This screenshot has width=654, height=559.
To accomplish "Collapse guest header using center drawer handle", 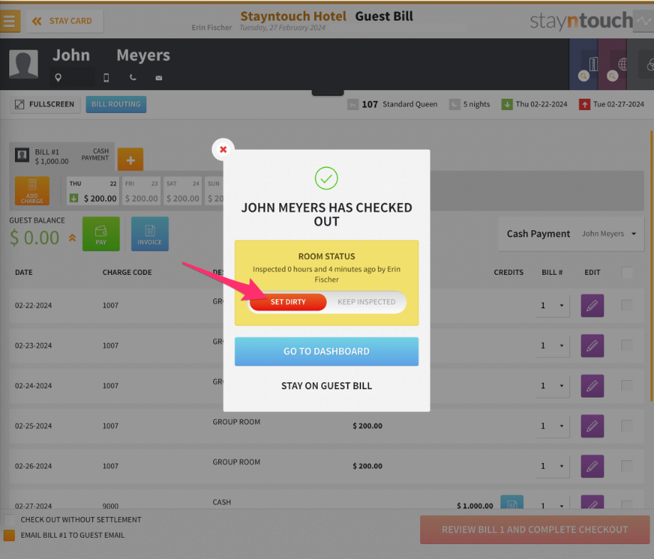I will 328,92.
